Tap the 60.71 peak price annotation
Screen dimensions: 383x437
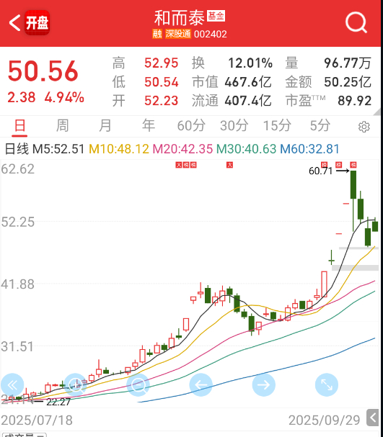pos(320,171)
